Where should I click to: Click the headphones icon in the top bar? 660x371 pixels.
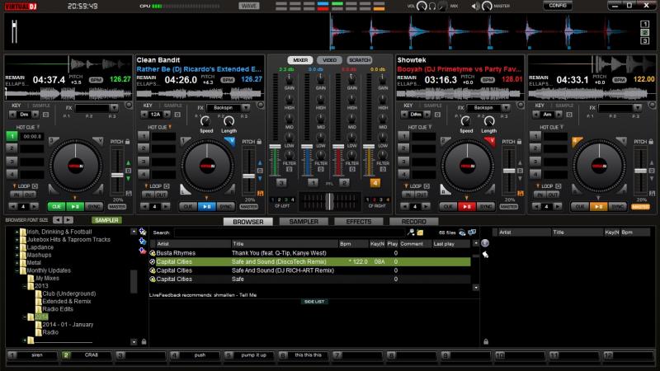click(431, 7)
